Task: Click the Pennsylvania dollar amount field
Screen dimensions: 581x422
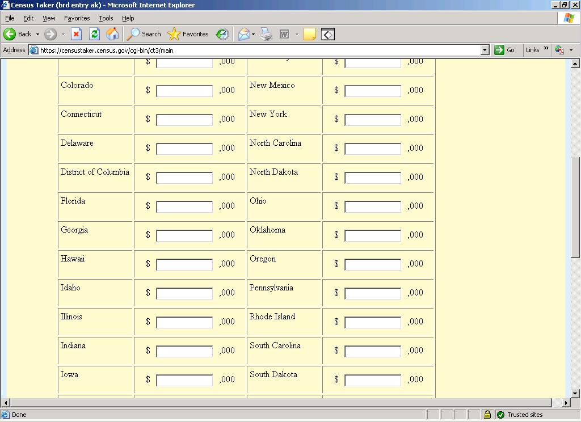Action: tap(373, 293)
